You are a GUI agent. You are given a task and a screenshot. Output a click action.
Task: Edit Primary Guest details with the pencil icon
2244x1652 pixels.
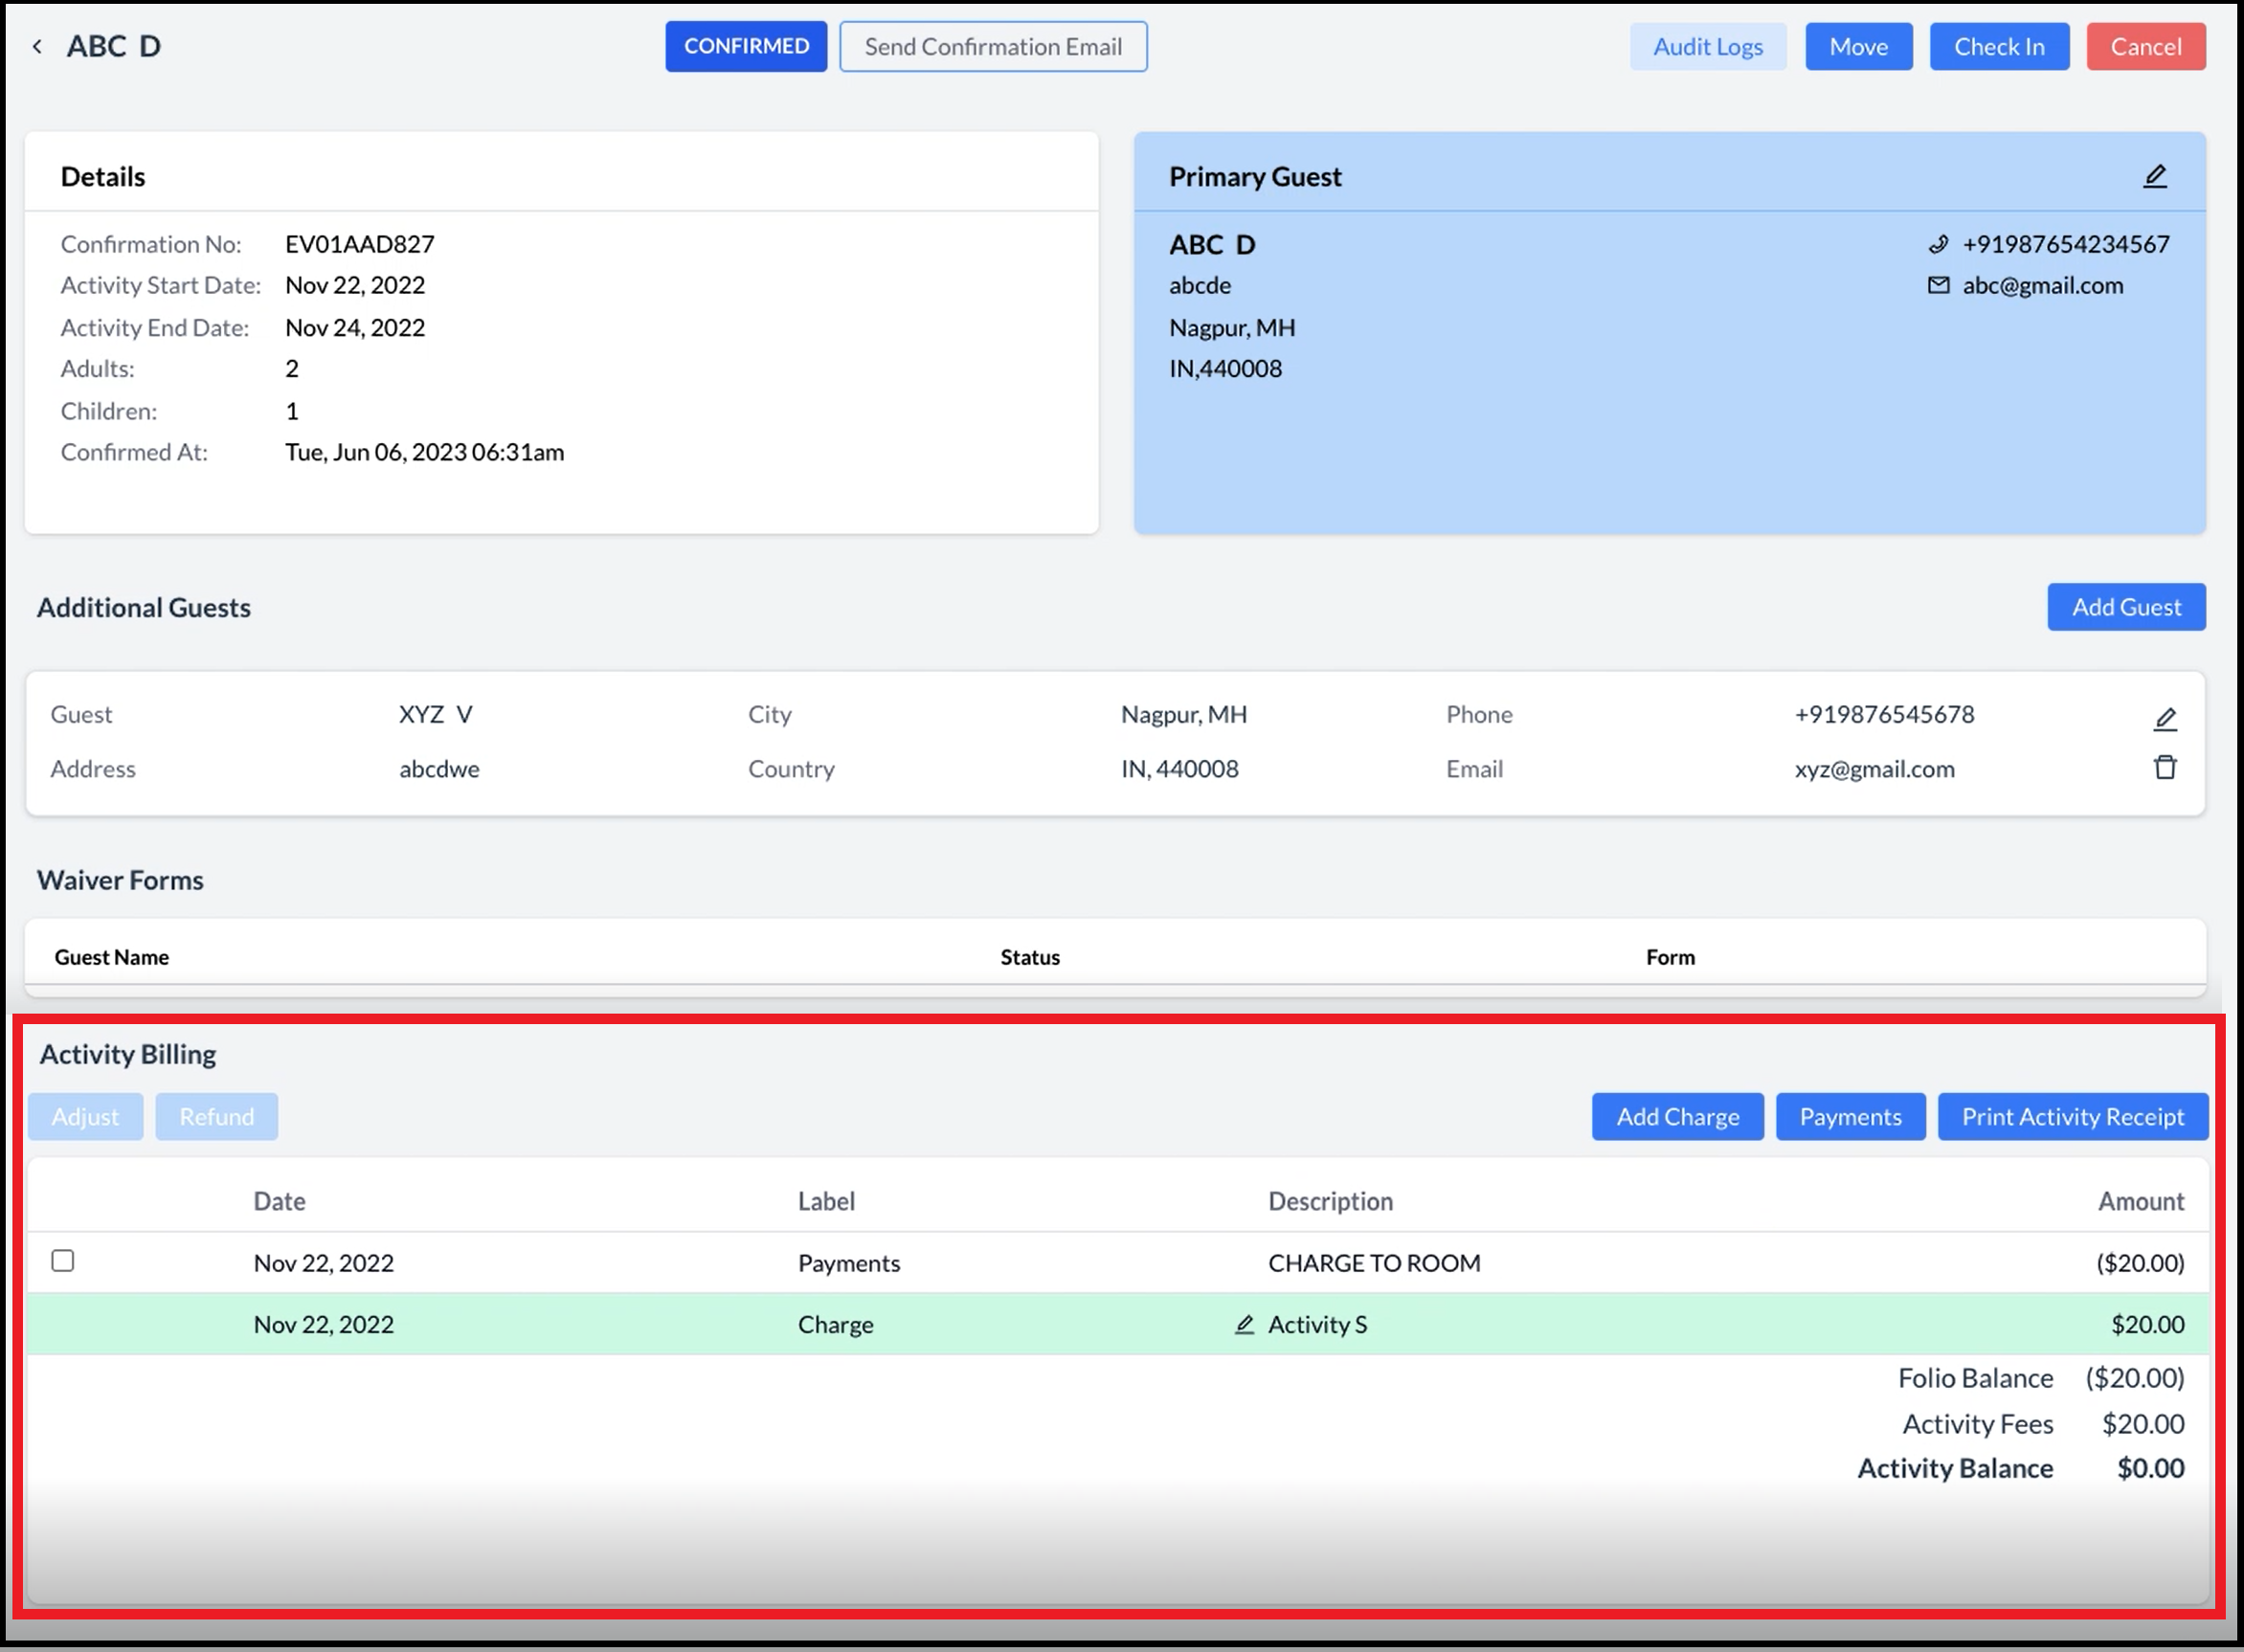point(2156,176)
